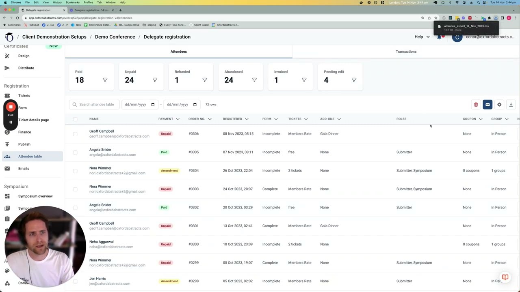Filter by Abandoned funnel icon
The height and width of the screenshot is (292, 520).
coord(254,80)
